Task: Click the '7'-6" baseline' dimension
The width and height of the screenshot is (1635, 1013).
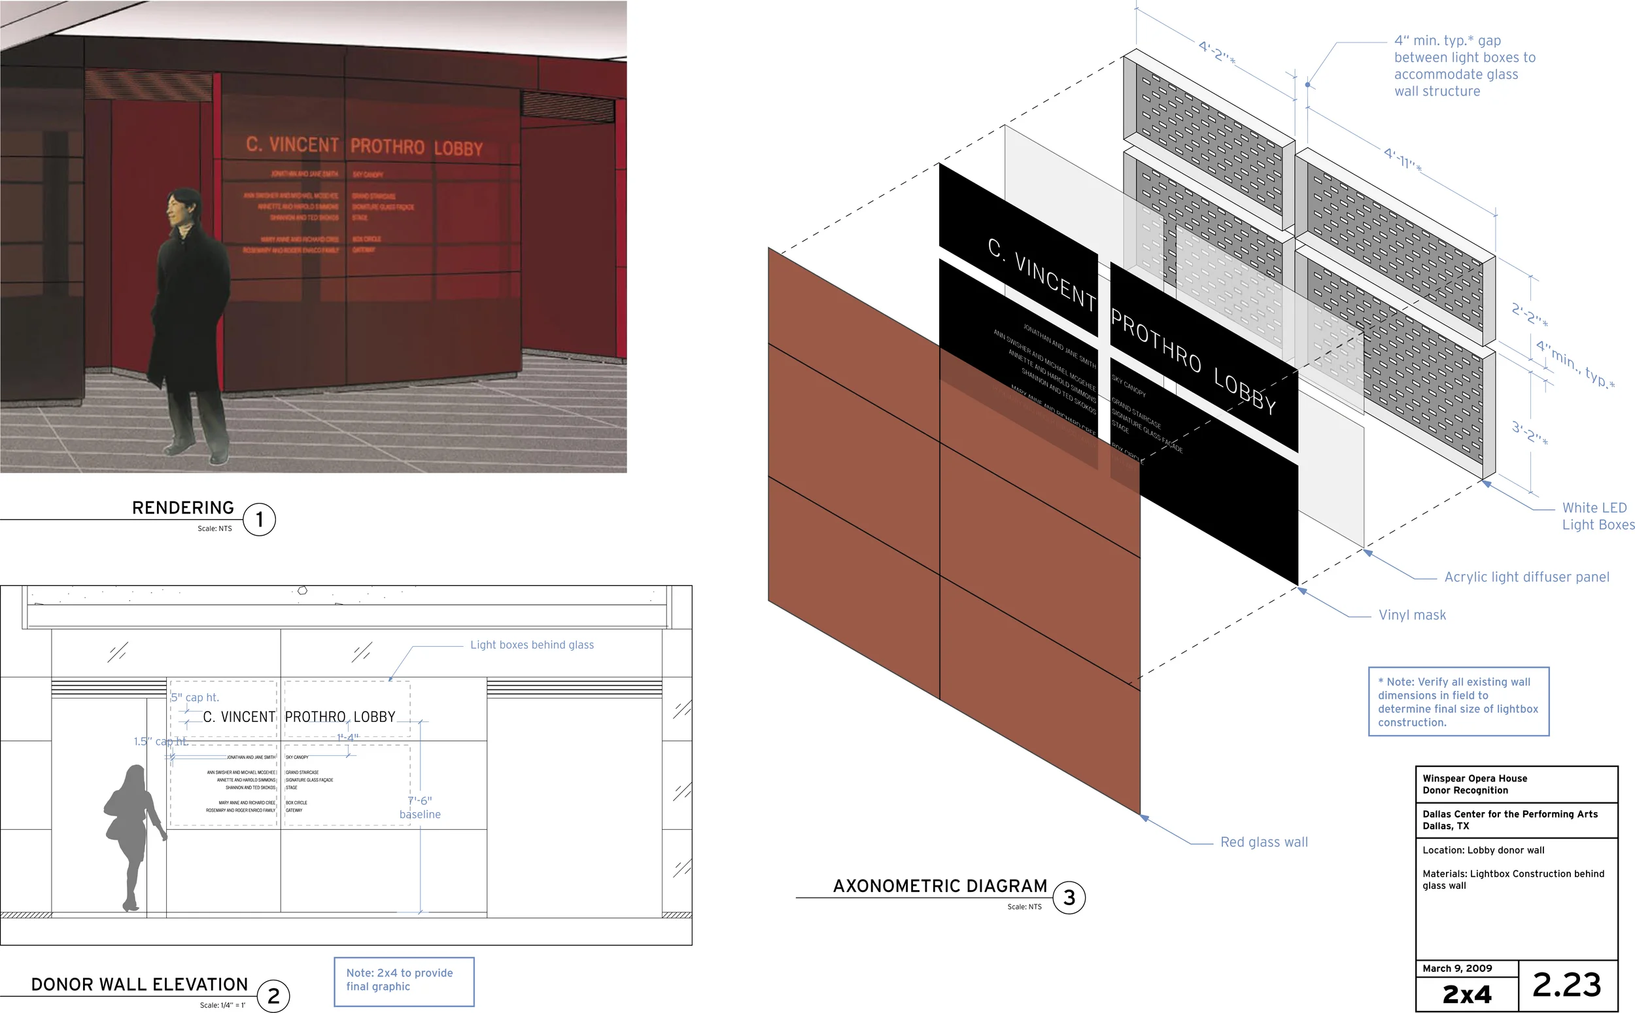Action: tap(420, 807)
